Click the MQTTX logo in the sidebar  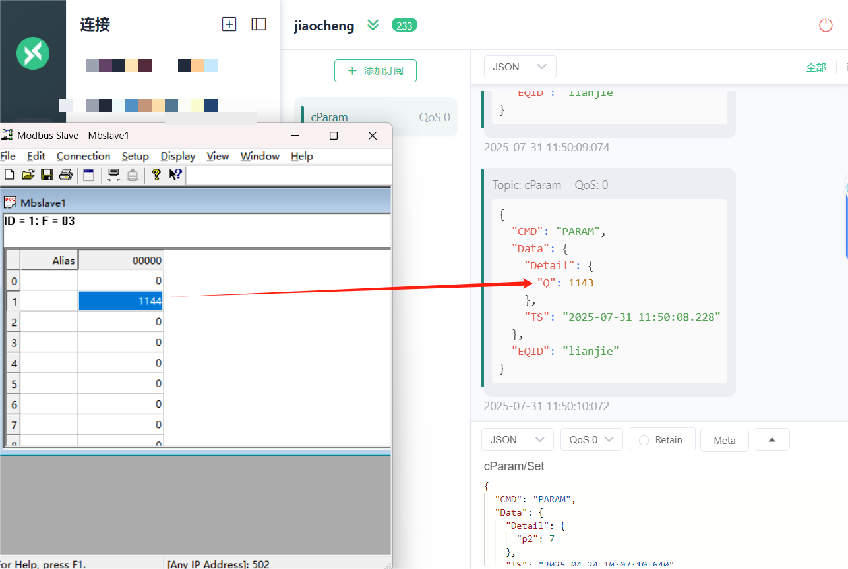tap(33, 53)
